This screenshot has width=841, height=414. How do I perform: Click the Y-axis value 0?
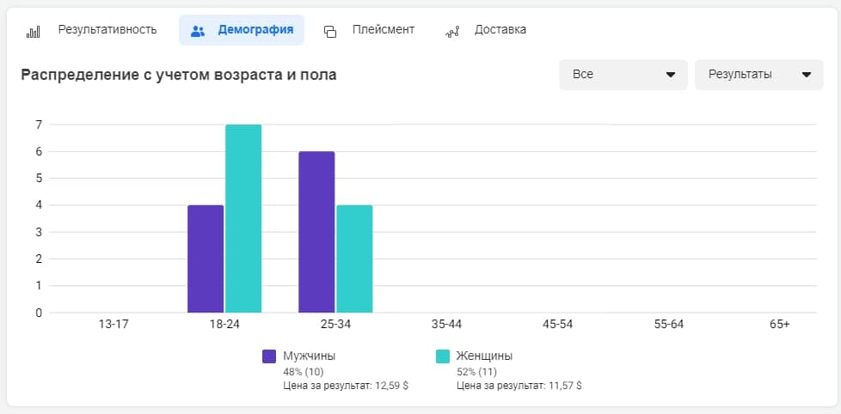click(x=38, y=313)
